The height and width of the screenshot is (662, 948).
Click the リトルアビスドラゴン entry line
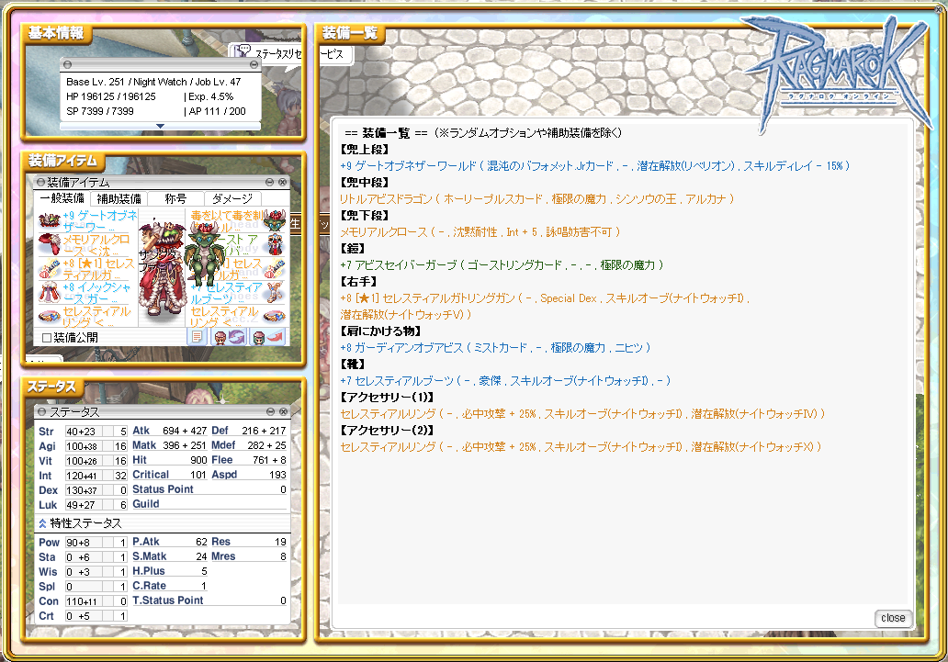tap(536, 199)
